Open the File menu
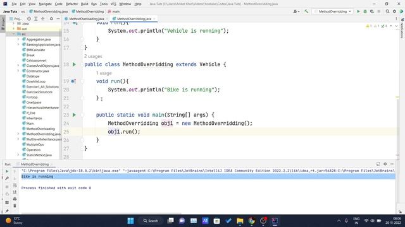This screenshot has width=405, height=227. tap(14, 4)
